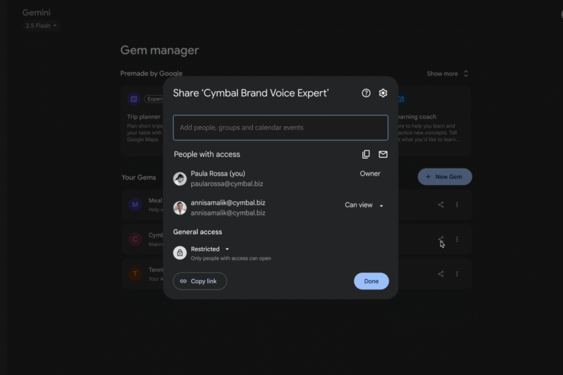Click Paula Rossa's profile avatar
The height and width of the screenshot is (375, 563).
point(180,178)
